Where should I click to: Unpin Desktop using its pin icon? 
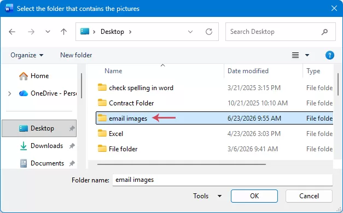(72, 128)
